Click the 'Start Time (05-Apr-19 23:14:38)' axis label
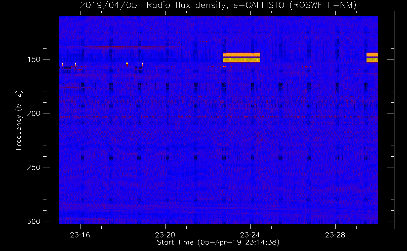This screenshot has width=407, height=251. pos(218,242)
